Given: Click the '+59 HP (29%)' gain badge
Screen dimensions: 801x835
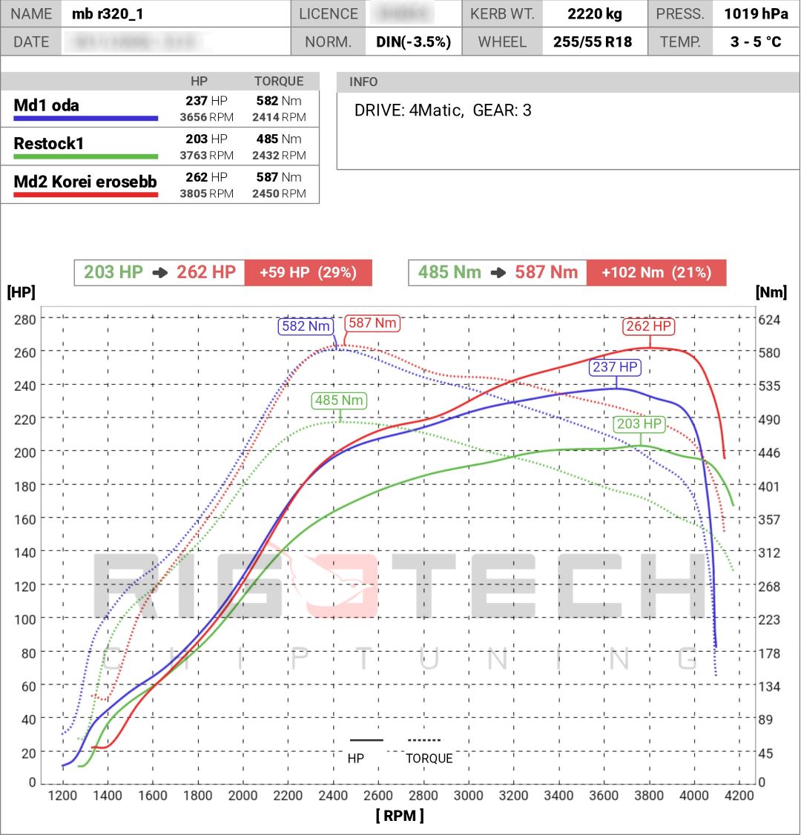Looking at the screenshot, I should click(308, 273).
